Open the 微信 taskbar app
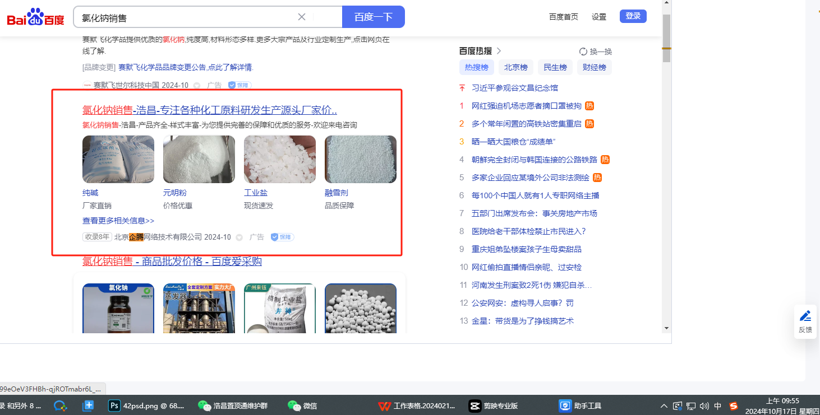820x415 pixels. (x=303, y=406)
